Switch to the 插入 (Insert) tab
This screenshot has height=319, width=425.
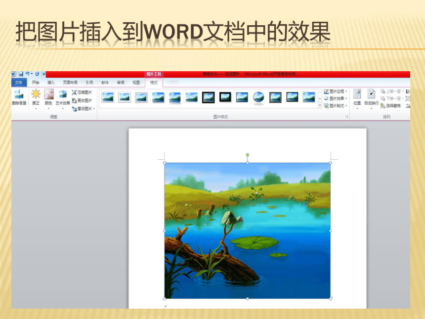point(51,83)
